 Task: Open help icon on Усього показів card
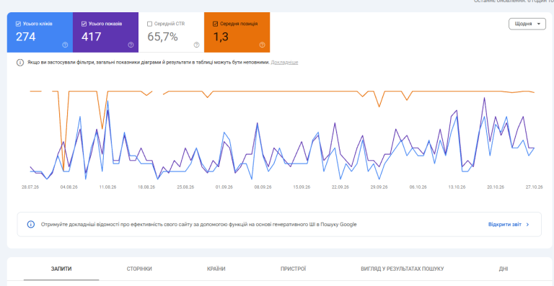pos(131,45)
